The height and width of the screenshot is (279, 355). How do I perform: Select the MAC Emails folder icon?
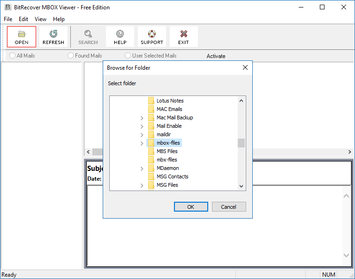(151, 109)
